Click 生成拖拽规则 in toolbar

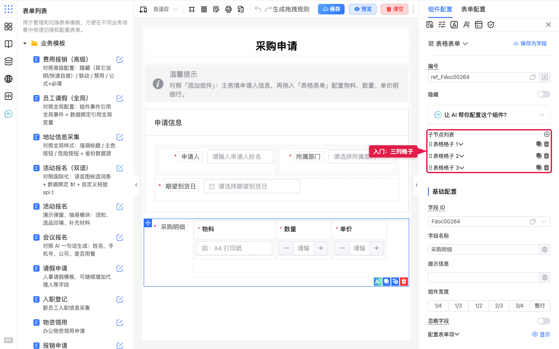tap(291, 9)
